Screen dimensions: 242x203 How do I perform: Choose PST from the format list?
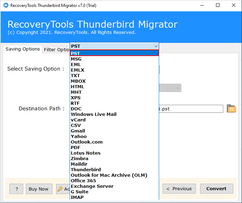pyautogui.click(x=114, y=53)
